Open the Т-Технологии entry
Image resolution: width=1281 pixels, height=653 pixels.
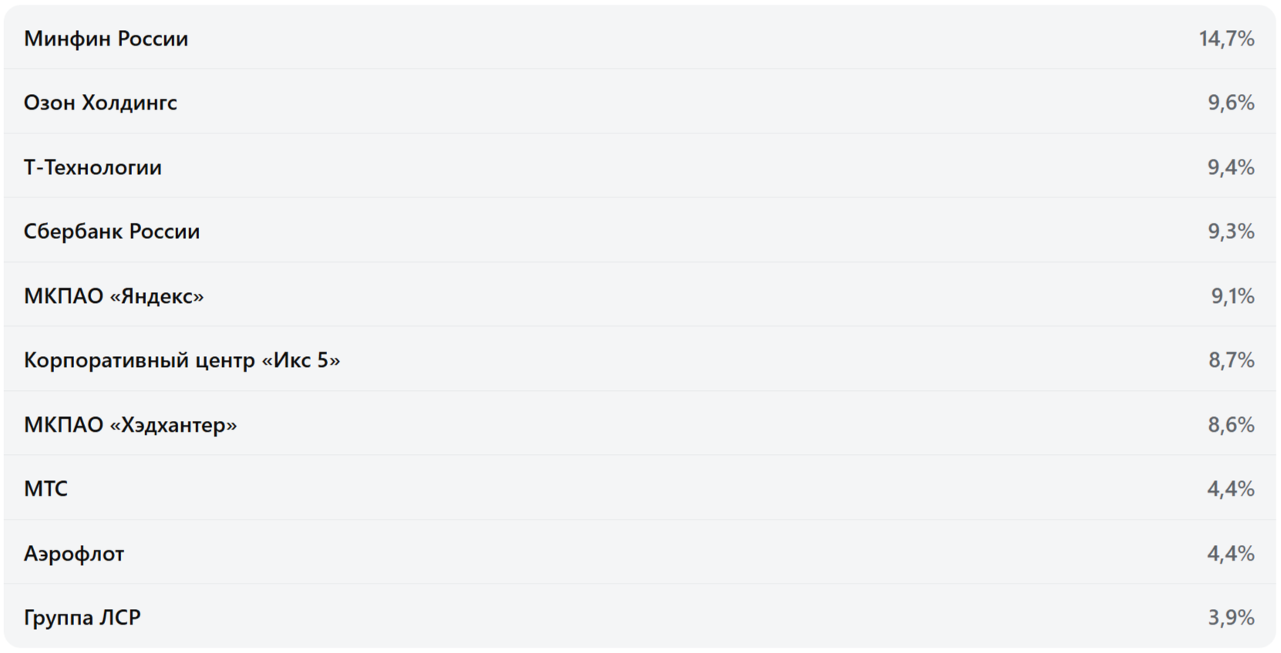tap(93, 167)
